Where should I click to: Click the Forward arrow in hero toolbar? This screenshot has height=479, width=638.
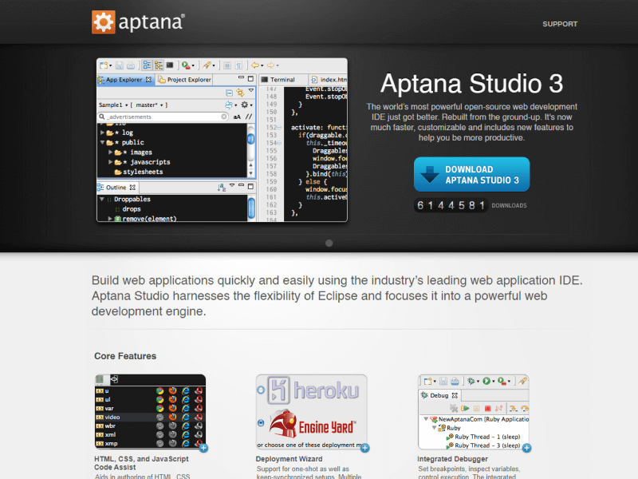click(x=270, y=65)
